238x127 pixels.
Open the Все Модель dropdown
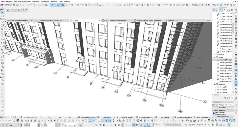107,117
